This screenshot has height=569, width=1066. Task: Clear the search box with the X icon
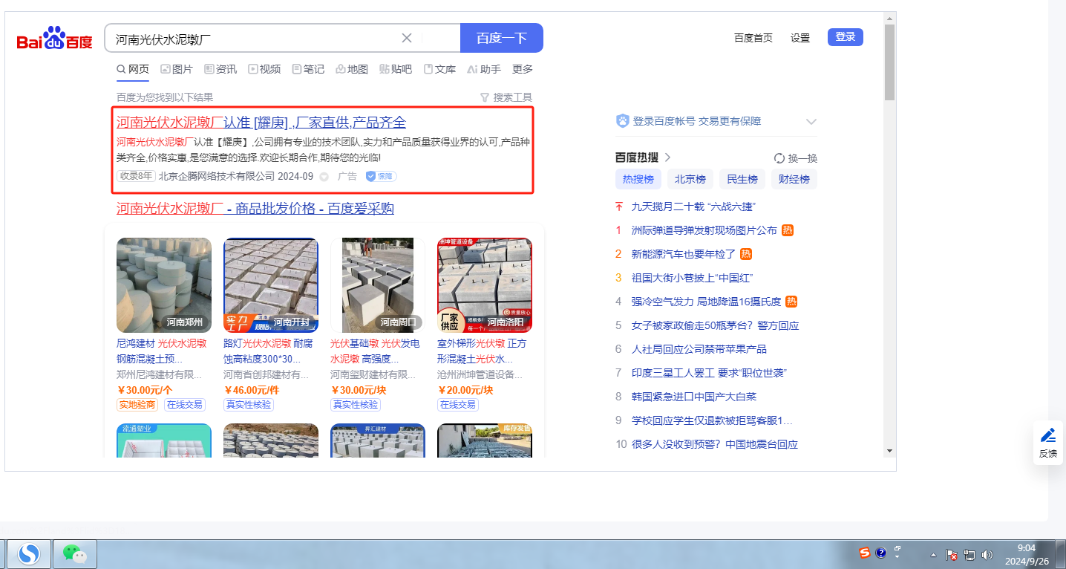point(407,39)
